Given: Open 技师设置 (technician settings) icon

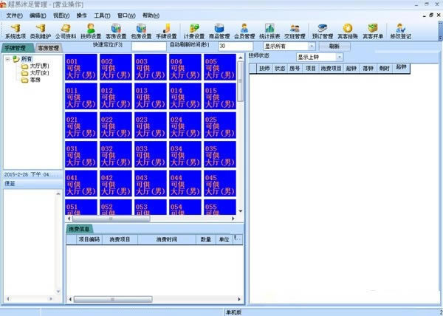Looking at the screenshot, I should tap(91, 31).
